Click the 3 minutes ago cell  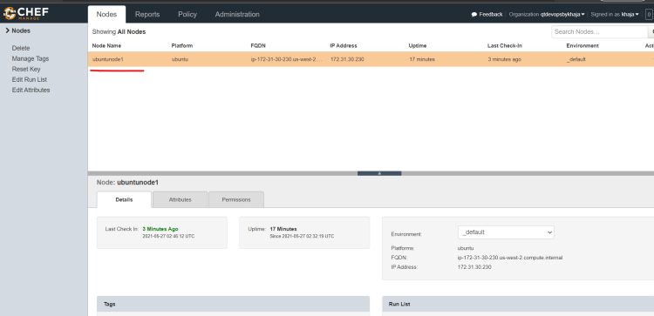coord(504,59)
